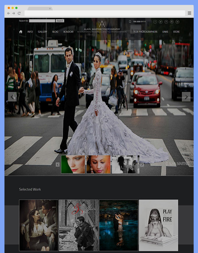Open the browser hamburger menu
The height and width of the screenshot is (253, 198).
pyautogui.click(x=189, y=13)
